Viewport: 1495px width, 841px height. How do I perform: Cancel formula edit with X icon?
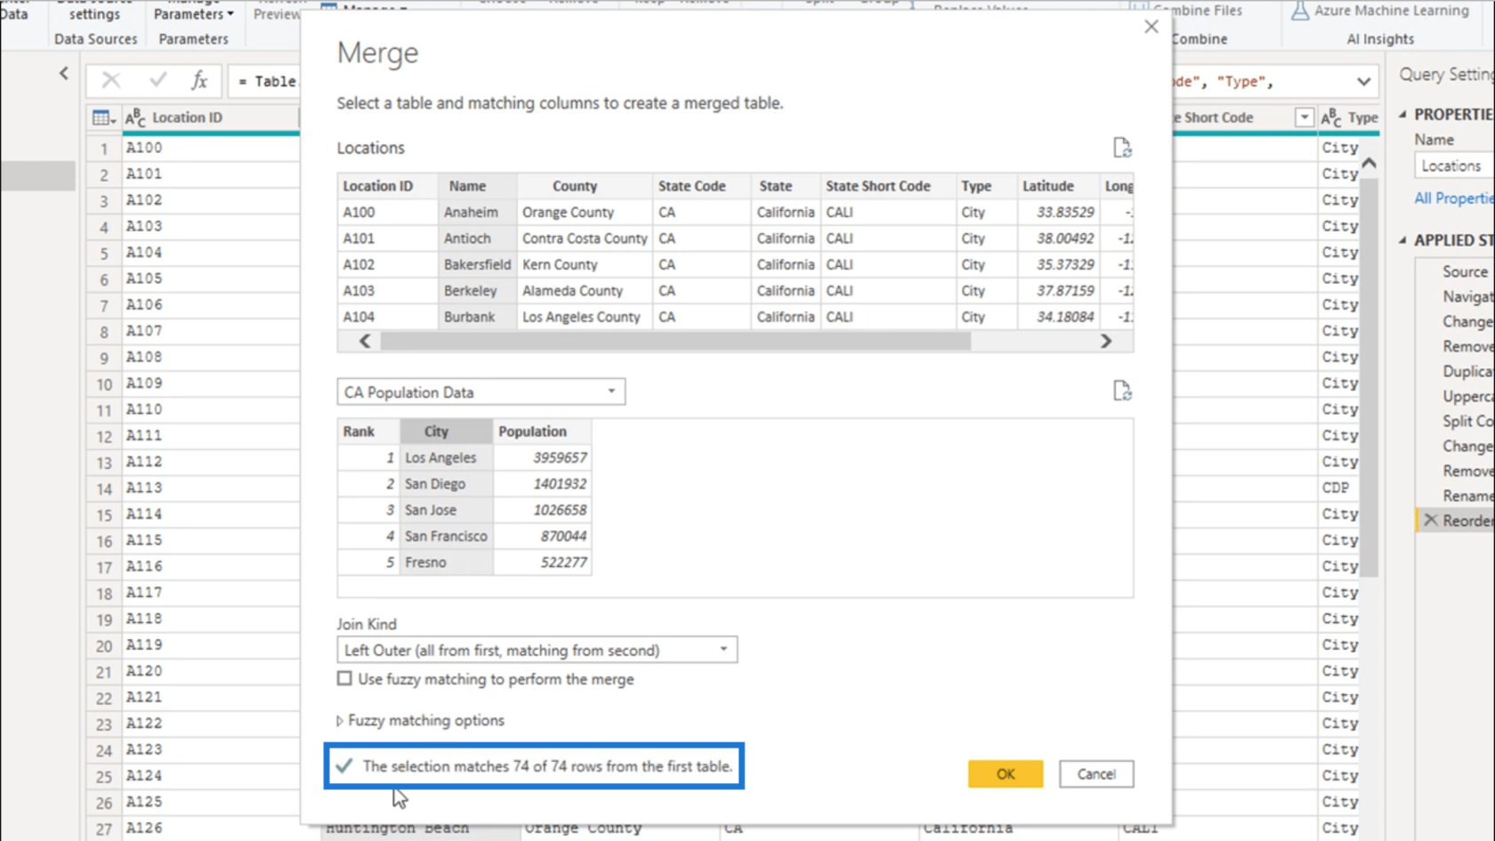click(111, 81)
